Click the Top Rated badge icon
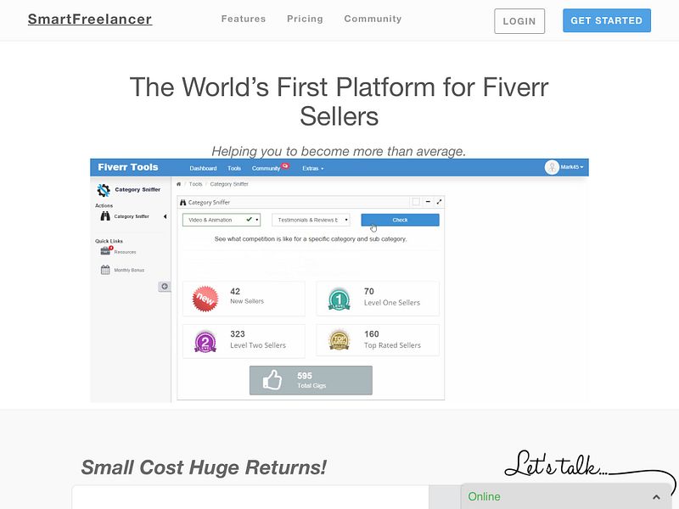 [339, 341]
